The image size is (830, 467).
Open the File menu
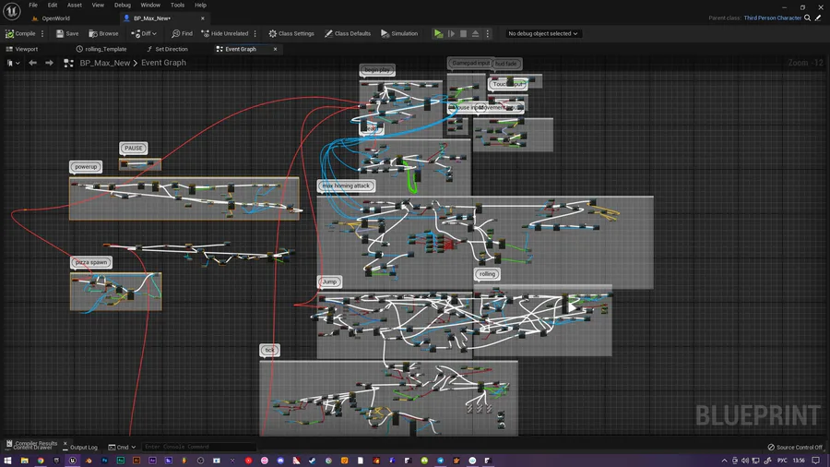(33, 5)
